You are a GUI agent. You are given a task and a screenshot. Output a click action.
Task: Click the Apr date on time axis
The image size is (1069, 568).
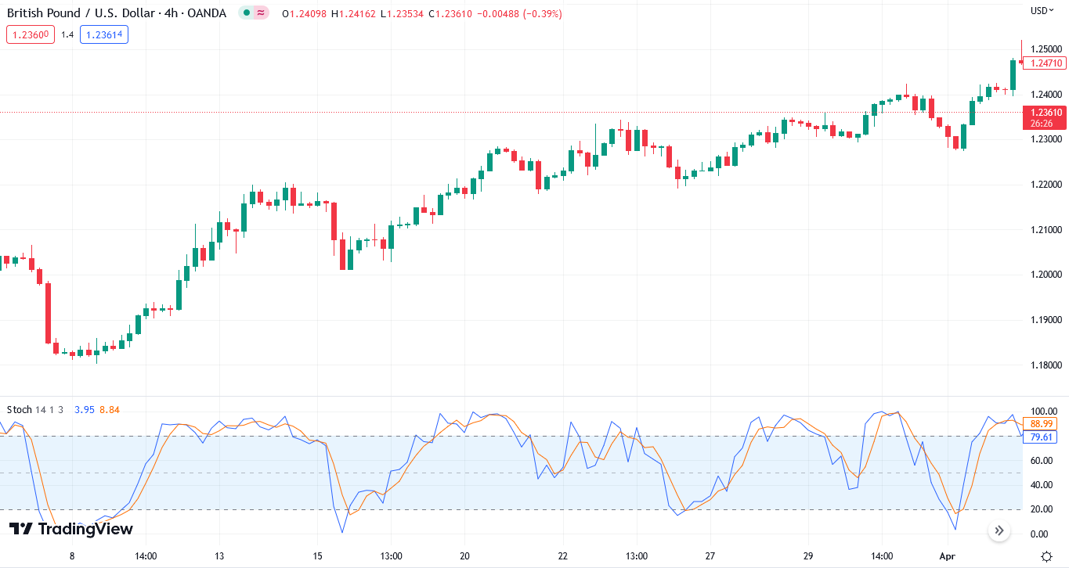click(948, 556)
